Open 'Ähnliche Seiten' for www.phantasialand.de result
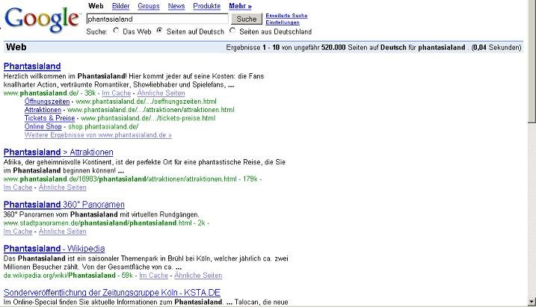536x307 pixels. point(161,93)
